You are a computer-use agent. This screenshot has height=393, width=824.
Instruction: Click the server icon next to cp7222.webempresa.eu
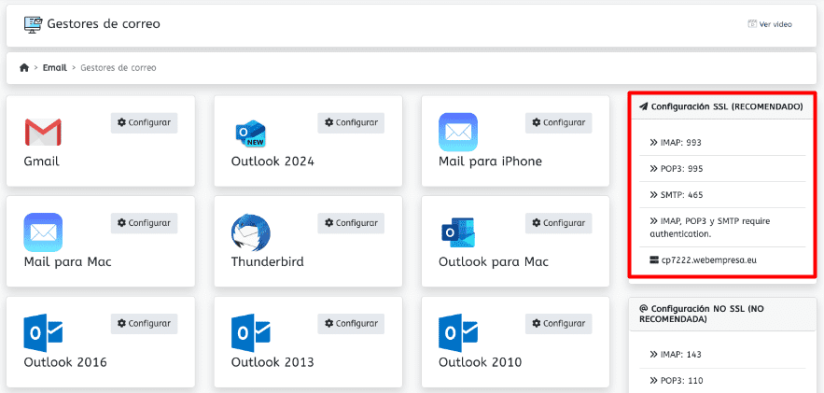[x=654, y=260]
